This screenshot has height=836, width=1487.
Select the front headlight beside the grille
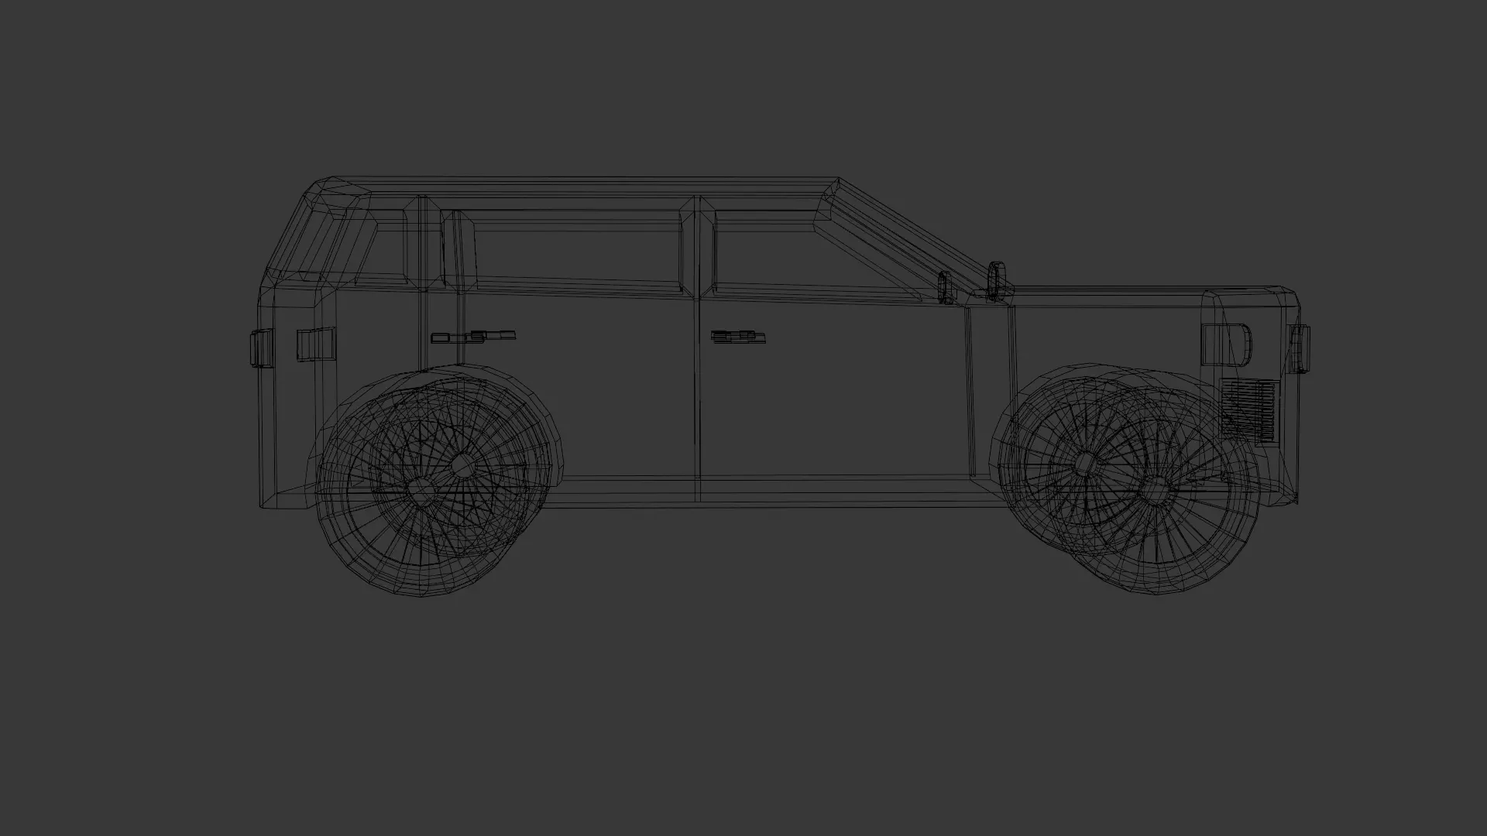pos(1226,345)
